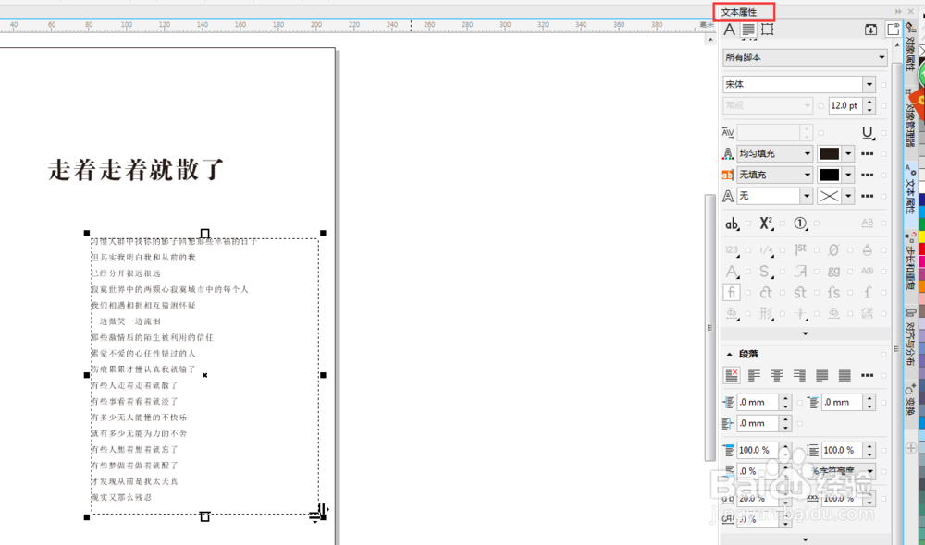Toggle the box at end of 无填充 row
The width and height of the screenshot is (925, 545).
[883, 175]
